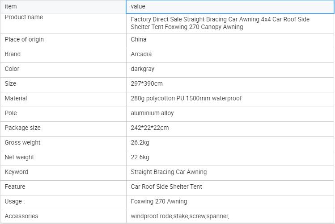Select the 'Foxwing 270 Awning' usage value
The height and width of the screenshot is (224, 335).
[159, 201]
